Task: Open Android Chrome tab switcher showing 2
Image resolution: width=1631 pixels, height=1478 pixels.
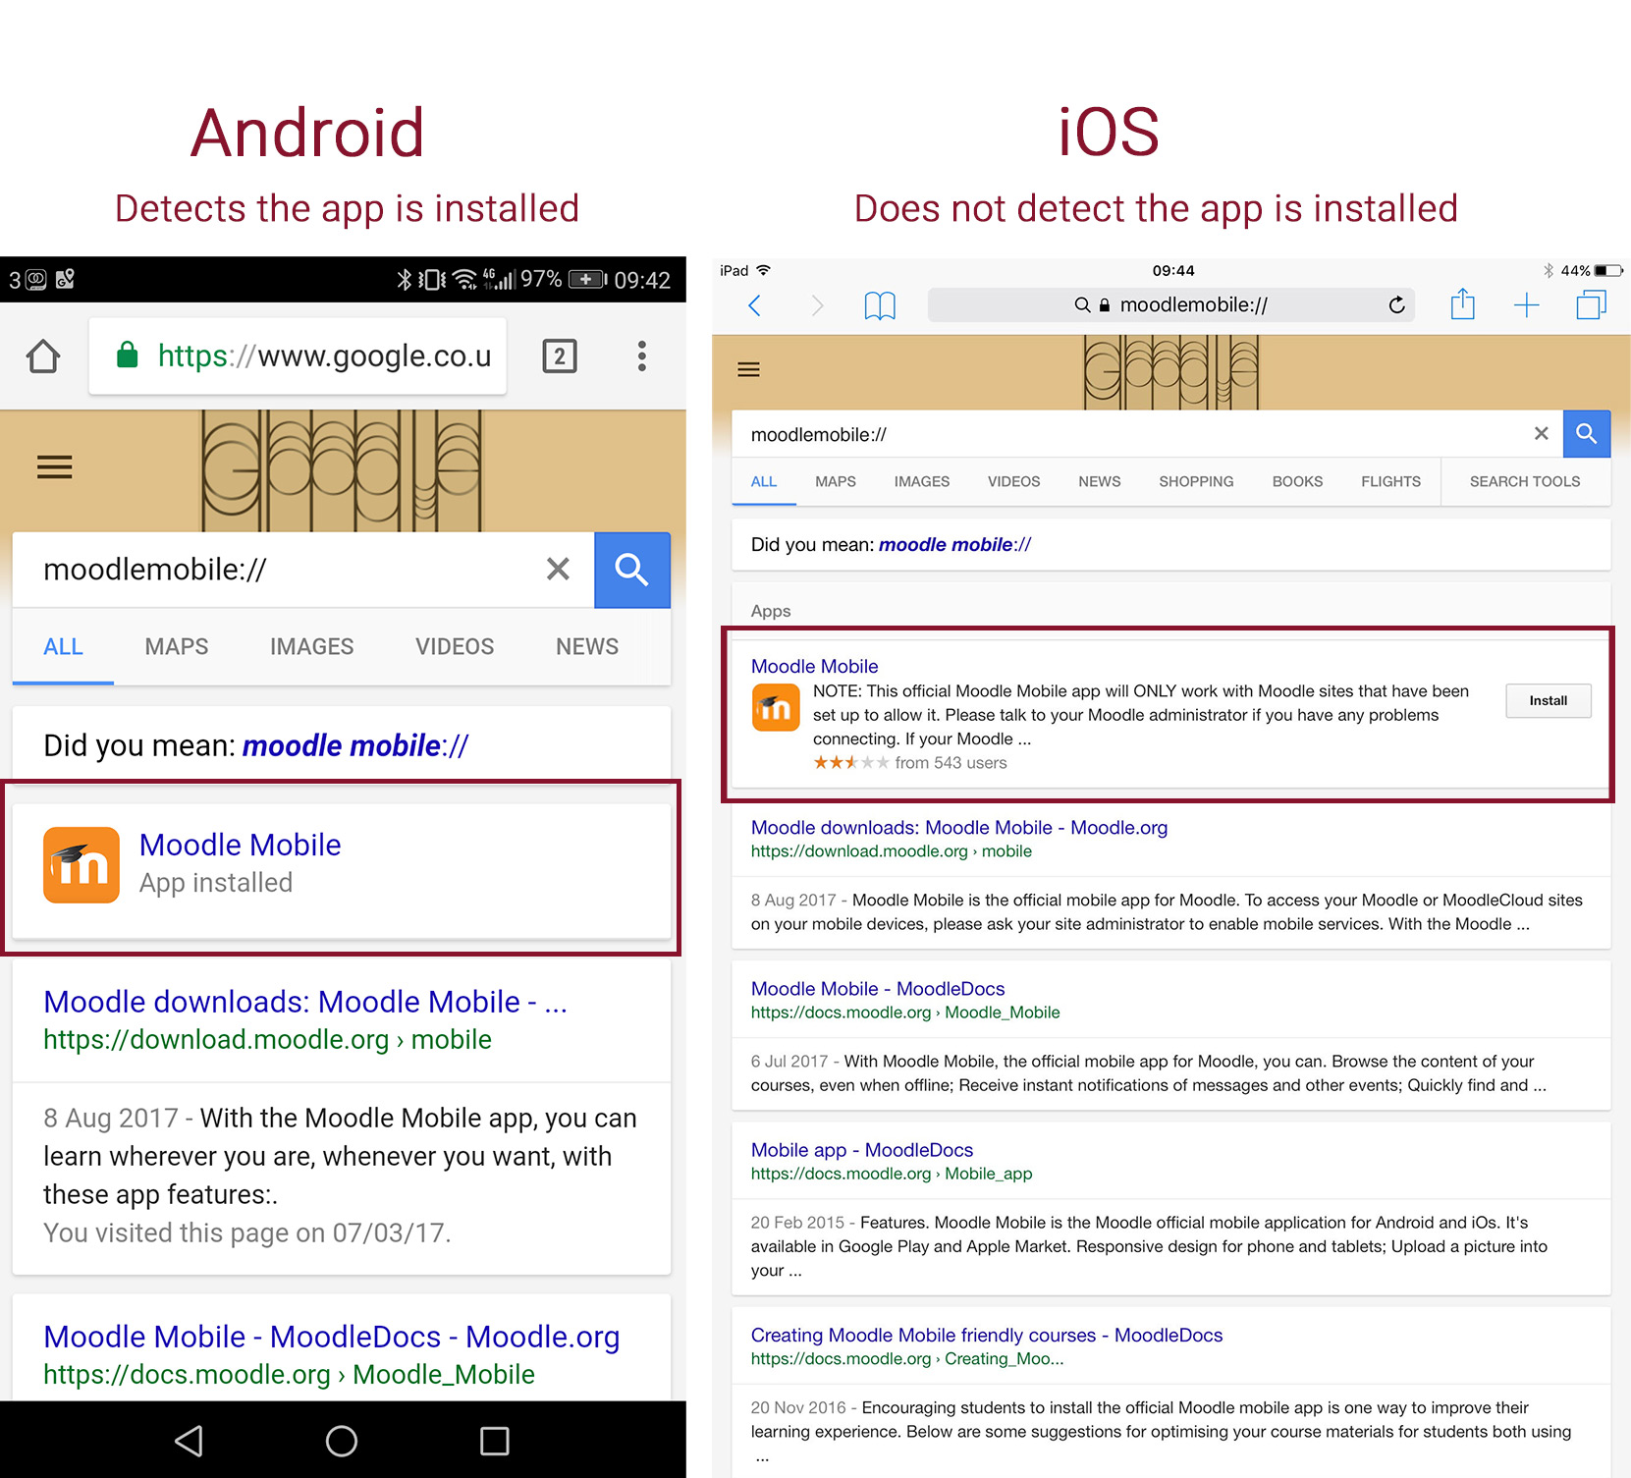Action: pos(560,356)
